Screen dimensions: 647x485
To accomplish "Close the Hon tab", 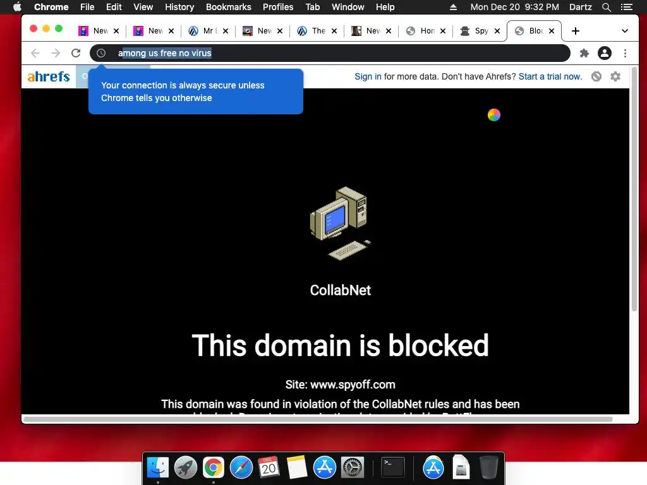I will coord(443,31).
